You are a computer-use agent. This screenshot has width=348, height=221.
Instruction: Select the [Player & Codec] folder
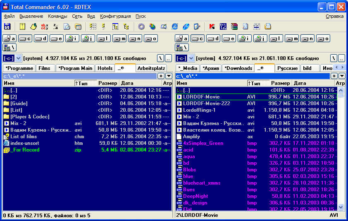click(x=87, y=117)
